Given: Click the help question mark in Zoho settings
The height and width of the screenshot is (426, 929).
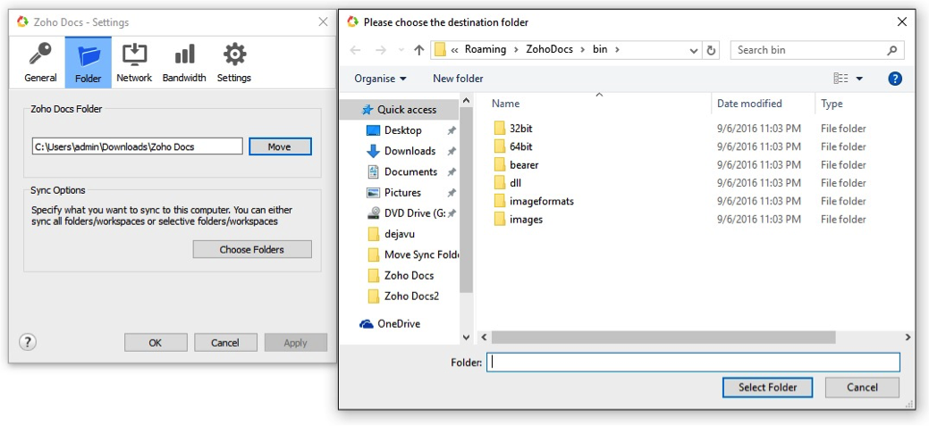Looking at the screenshot, I should point(28,342).
